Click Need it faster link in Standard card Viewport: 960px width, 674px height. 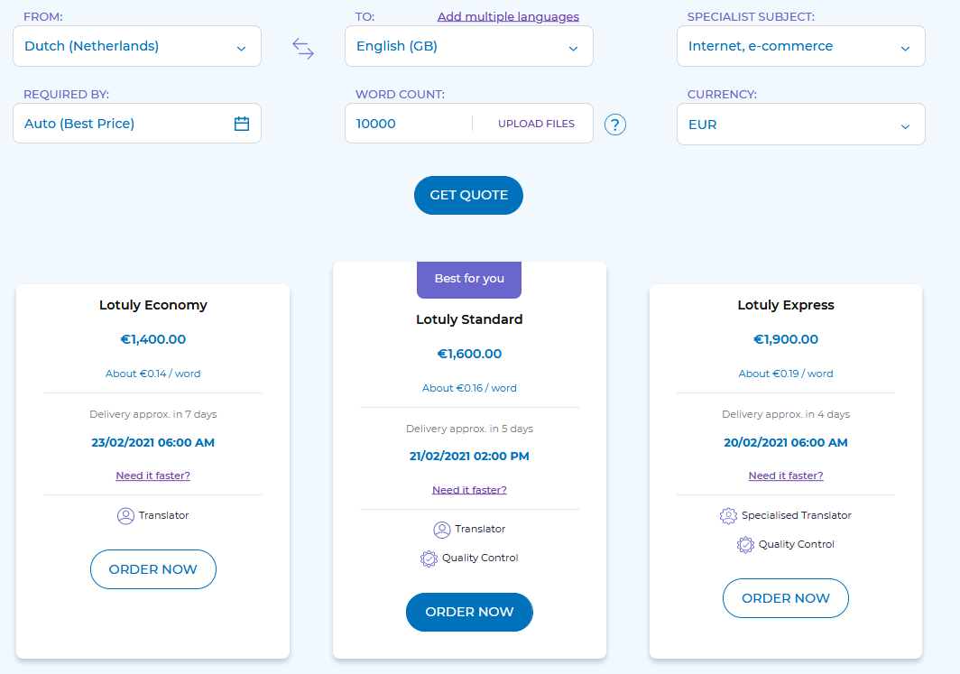(469, 490)
